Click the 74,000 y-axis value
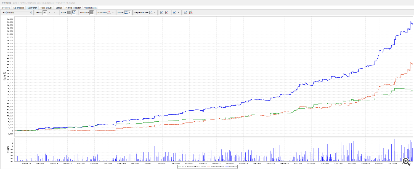The image size is (414, 169). coord(10,19)
